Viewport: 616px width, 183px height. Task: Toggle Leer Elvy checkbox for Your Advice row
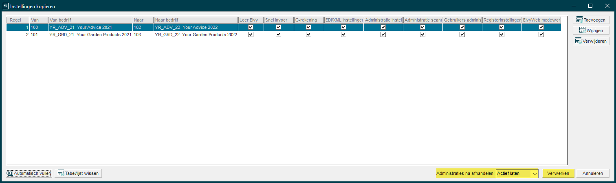click(251, 27)
